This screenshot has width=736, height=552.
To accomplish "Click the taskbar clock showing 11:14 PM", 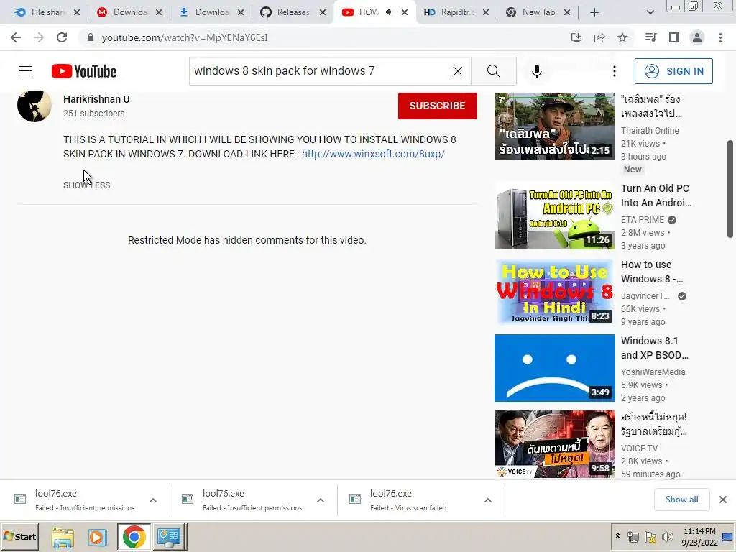I will [x=699, y=536].
